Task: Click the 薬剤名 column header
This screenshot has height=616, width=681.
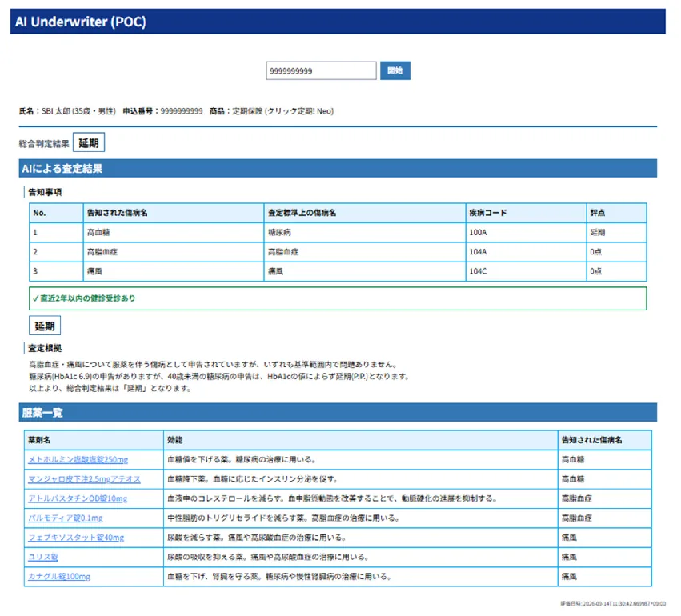Action: 94,440
